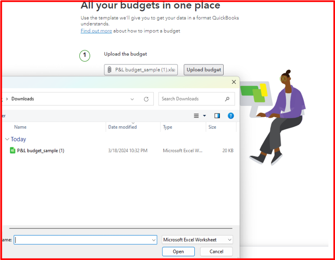
Task: Click the 3/18/2024 10:32 PM date cell
Action: (128, 151)
